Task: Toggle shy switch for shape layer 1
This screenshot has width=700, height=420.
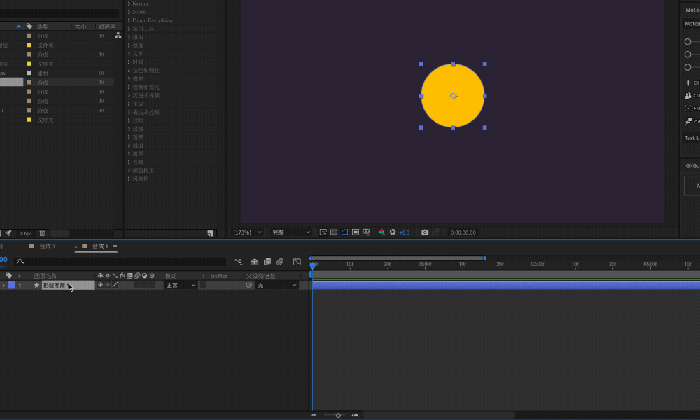Action: [x=100, y=285]
